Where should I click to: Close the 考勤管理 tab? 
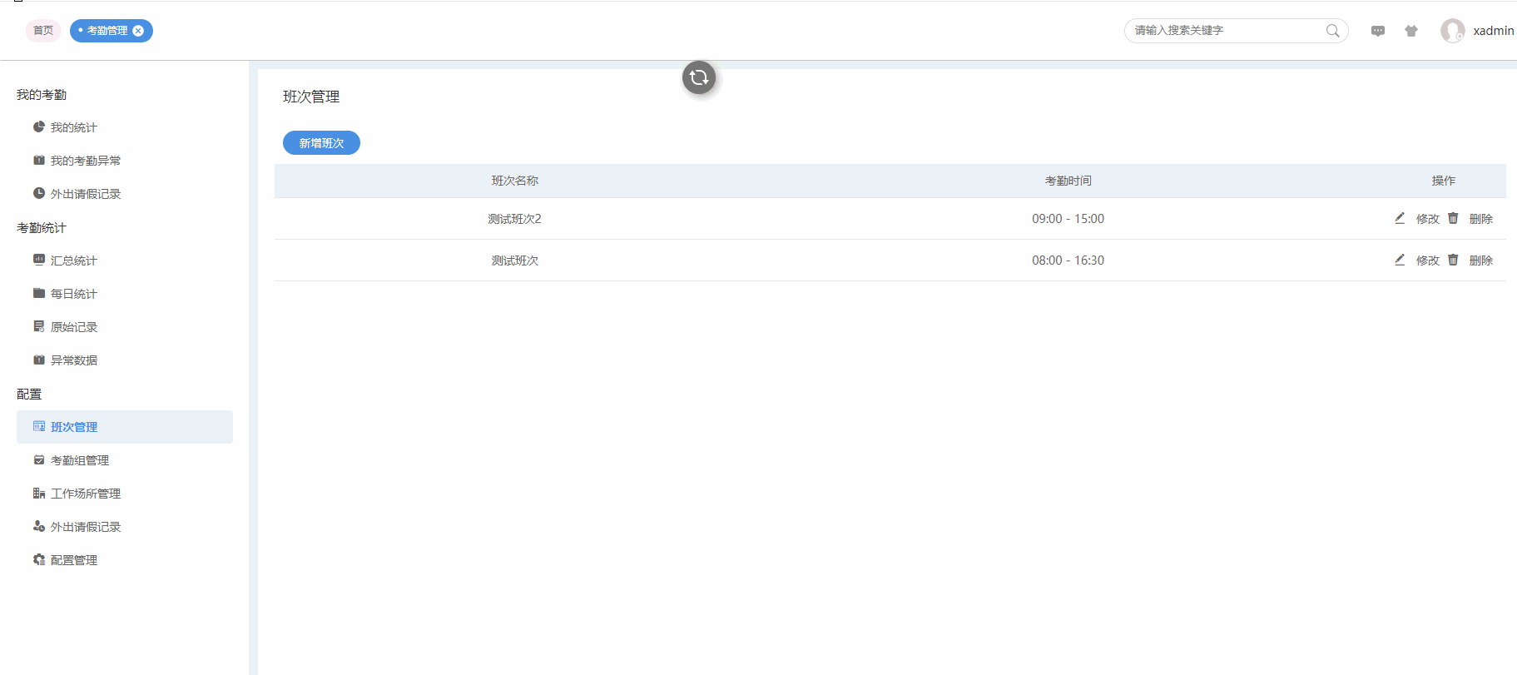click(138, 31)
